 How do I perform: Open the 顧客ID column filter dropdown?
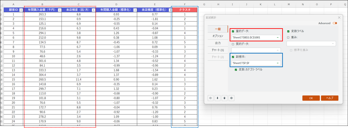21,10
